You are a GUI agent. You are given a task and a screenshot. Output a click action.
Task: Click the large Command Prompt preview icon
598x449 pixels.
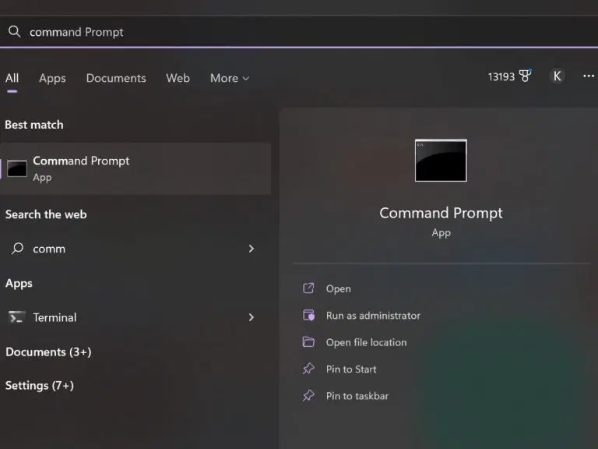coord(441,161)
